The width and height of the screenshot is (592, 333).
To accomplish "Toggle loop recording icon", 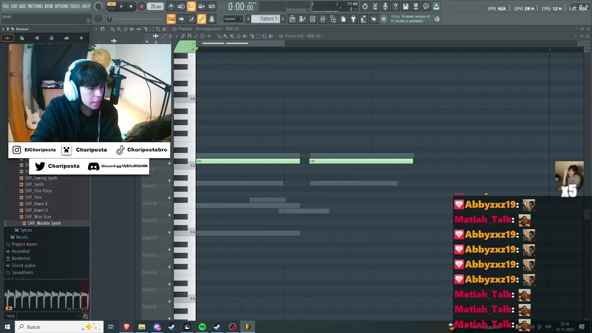I will [x=211, y=6].
